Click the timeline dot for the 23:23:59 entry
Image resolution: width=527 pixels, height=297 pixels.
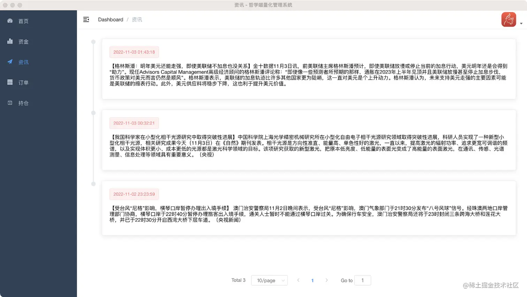click(x=93, y=184)
